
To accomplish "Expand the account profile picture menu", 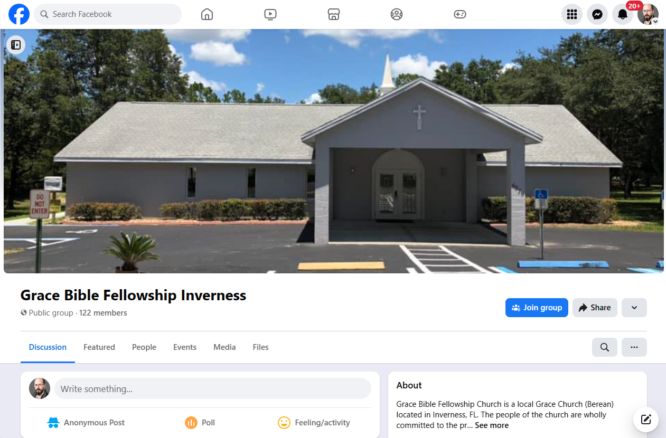I will (648, 14).
